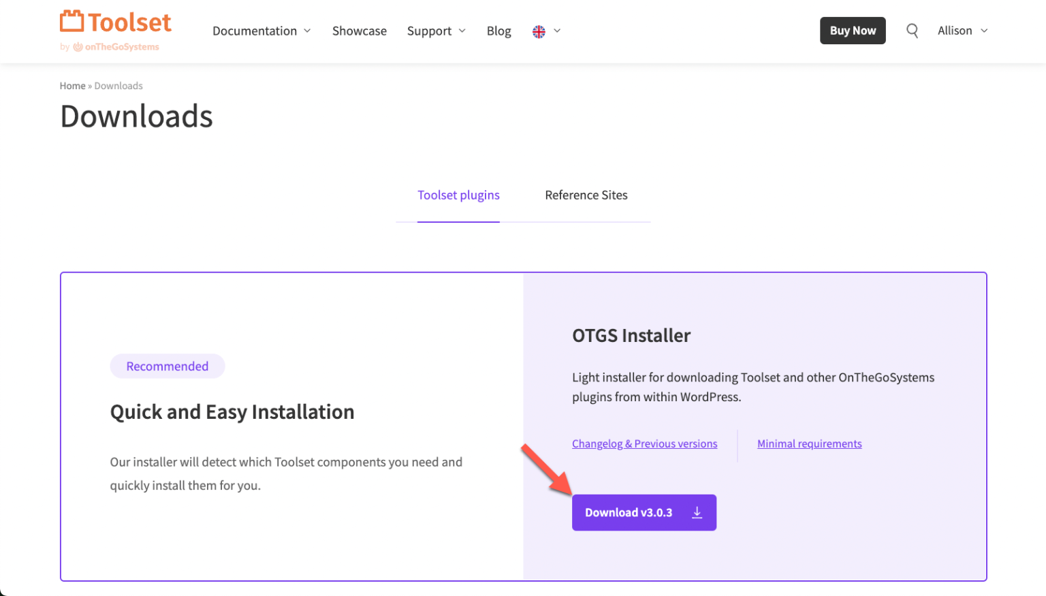Click the Recommended badge
The width and height of the screenshot is (1046, 596).
tap(167, 366)
